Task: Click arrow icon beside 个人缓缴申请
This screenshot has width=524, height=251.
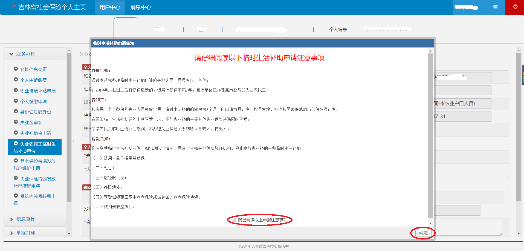Action: click(x=16, y=101)
